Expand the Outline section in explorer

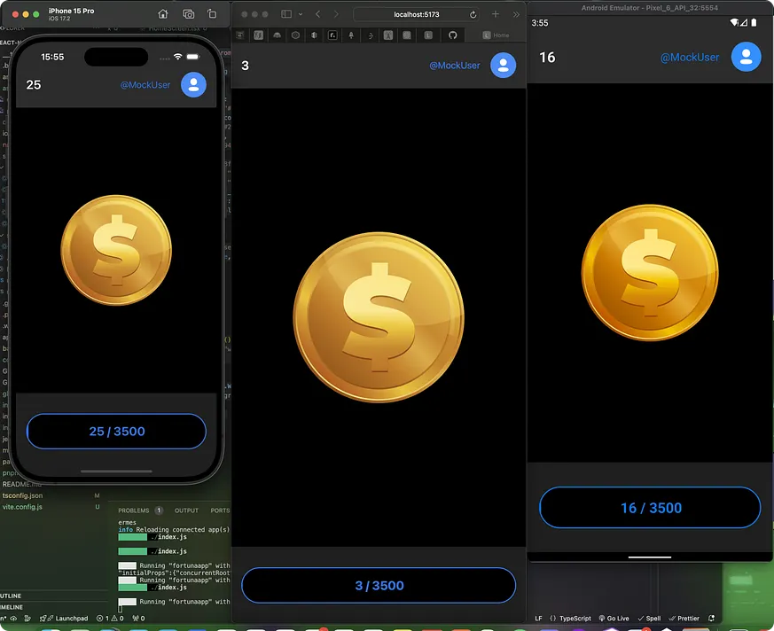[x=11, y=596]
